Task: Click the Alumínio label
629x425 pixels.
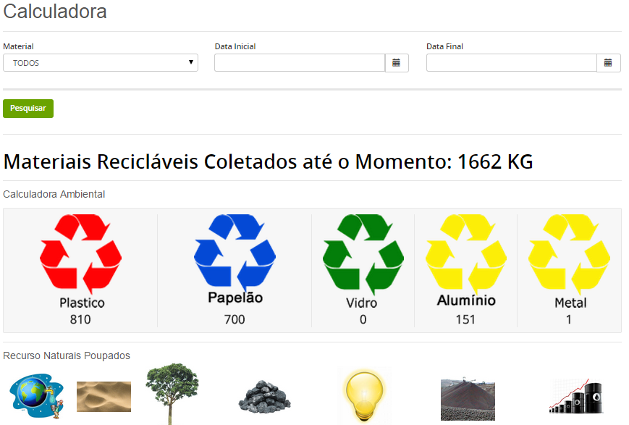Action: pyautogui.click(x=466, y=300)
